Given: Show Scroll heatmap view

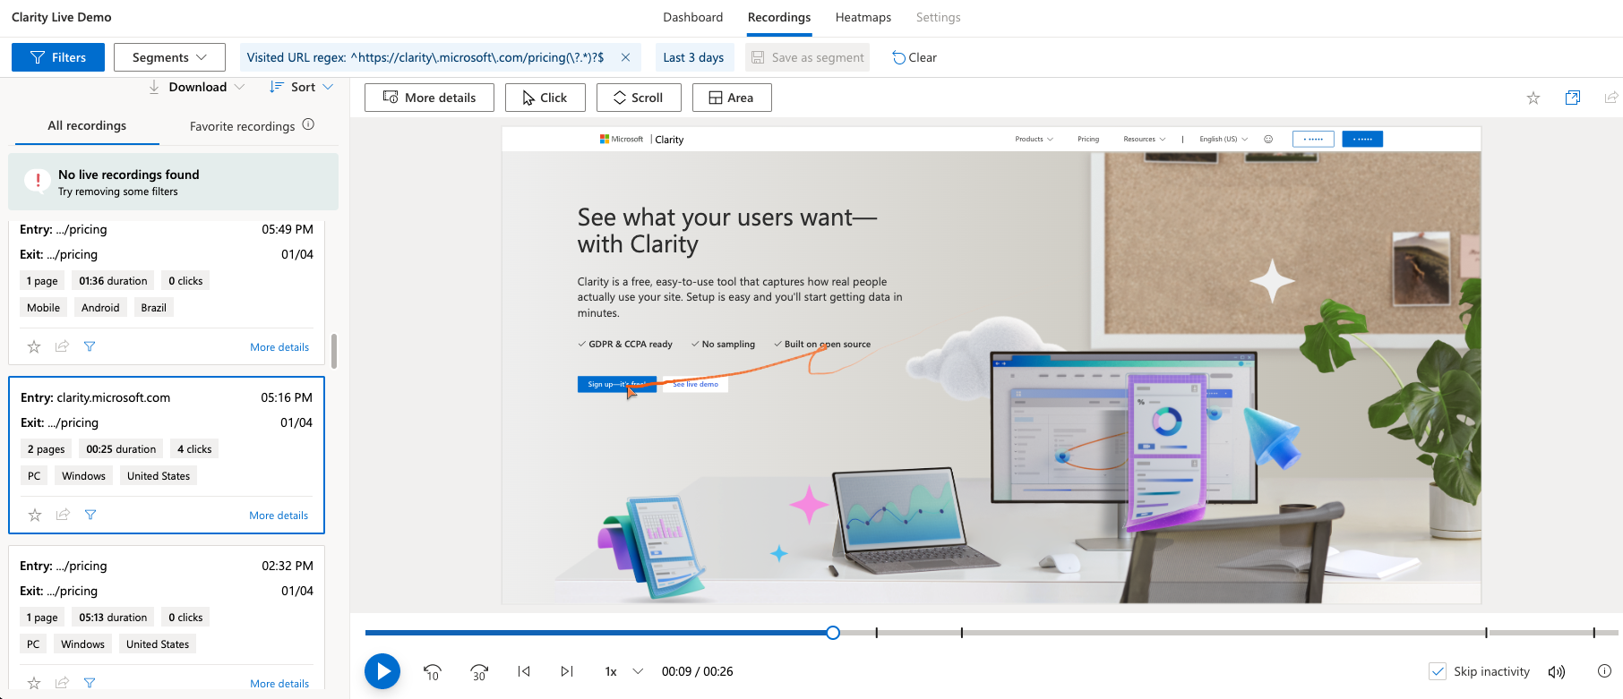Looking at the screenshot, I should coord(639,98).
